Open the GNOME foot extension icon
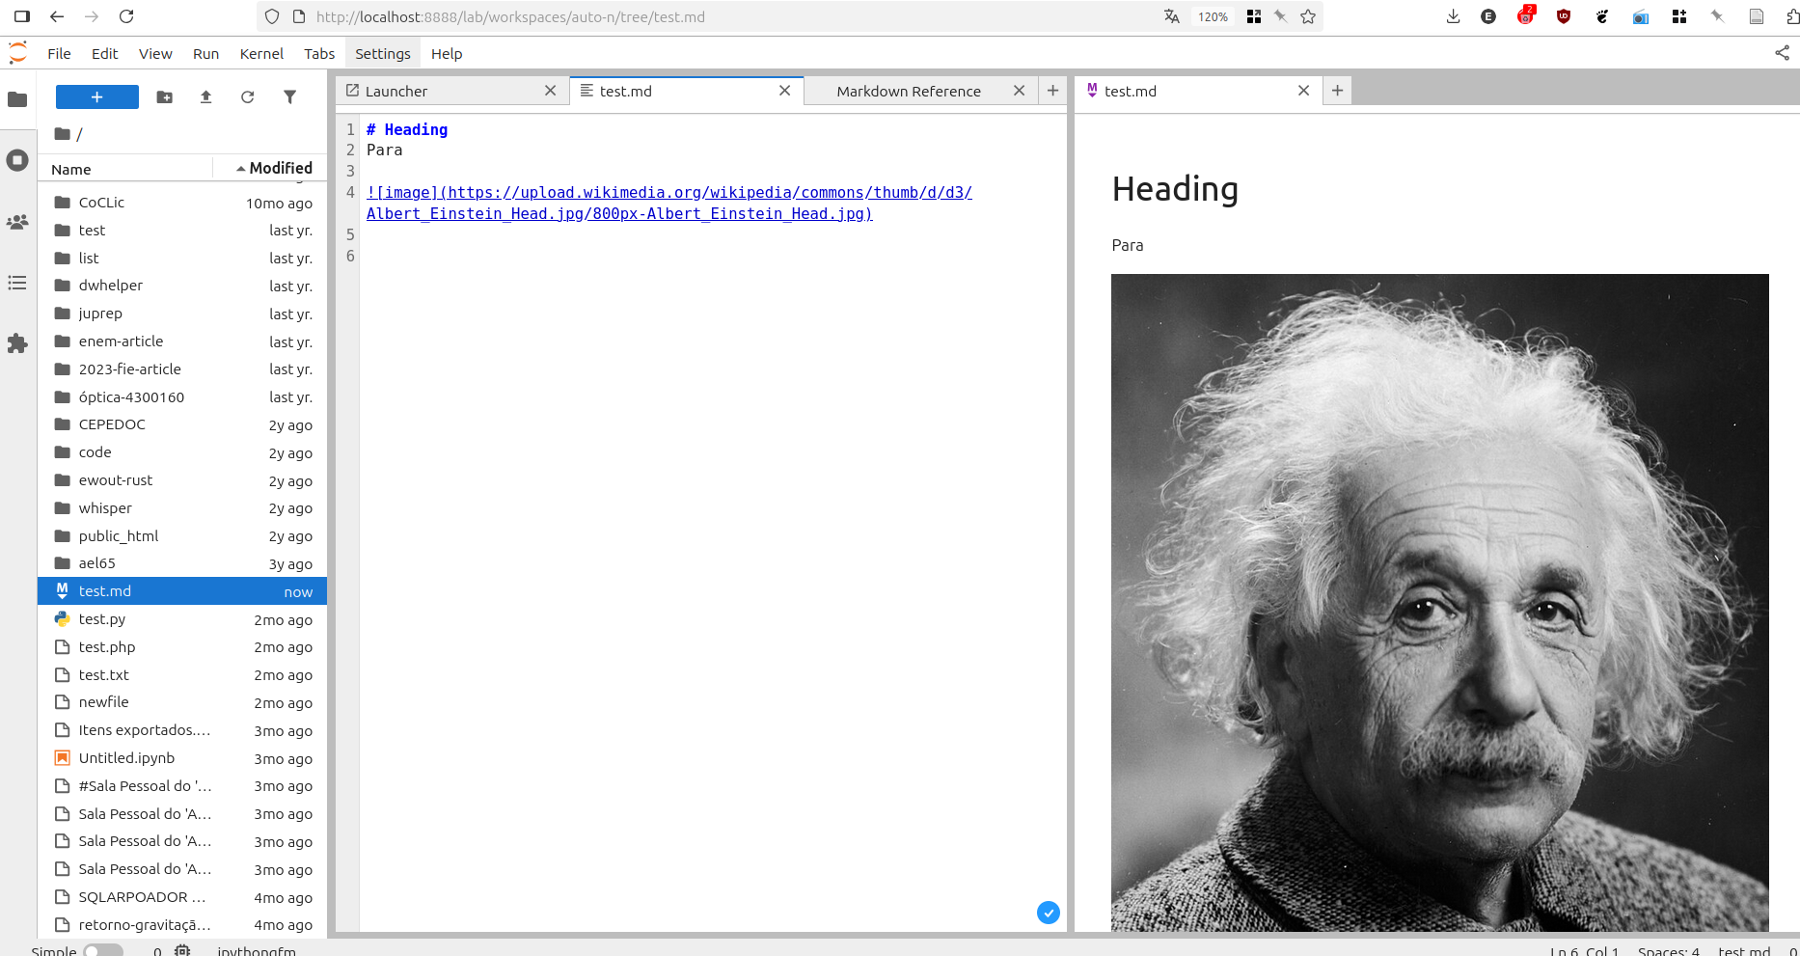1800x956 pixels. 1602,16
